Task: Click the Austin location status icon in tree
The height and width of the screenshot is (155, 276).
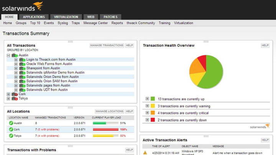Action: tap(15, 55)
